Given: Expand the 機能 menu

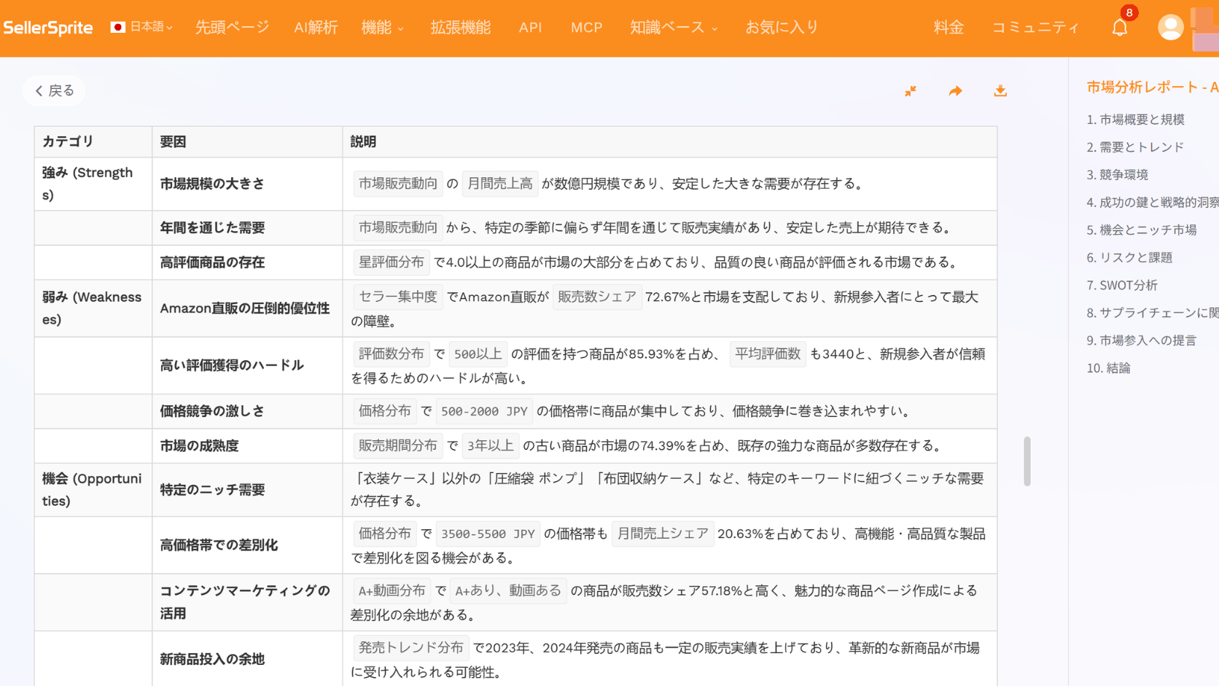Looking at the screenshot, I should (382, 28).
